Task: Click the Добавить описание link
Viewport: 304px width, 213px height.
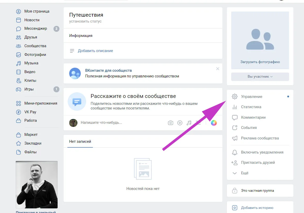Action: [95, 51]
